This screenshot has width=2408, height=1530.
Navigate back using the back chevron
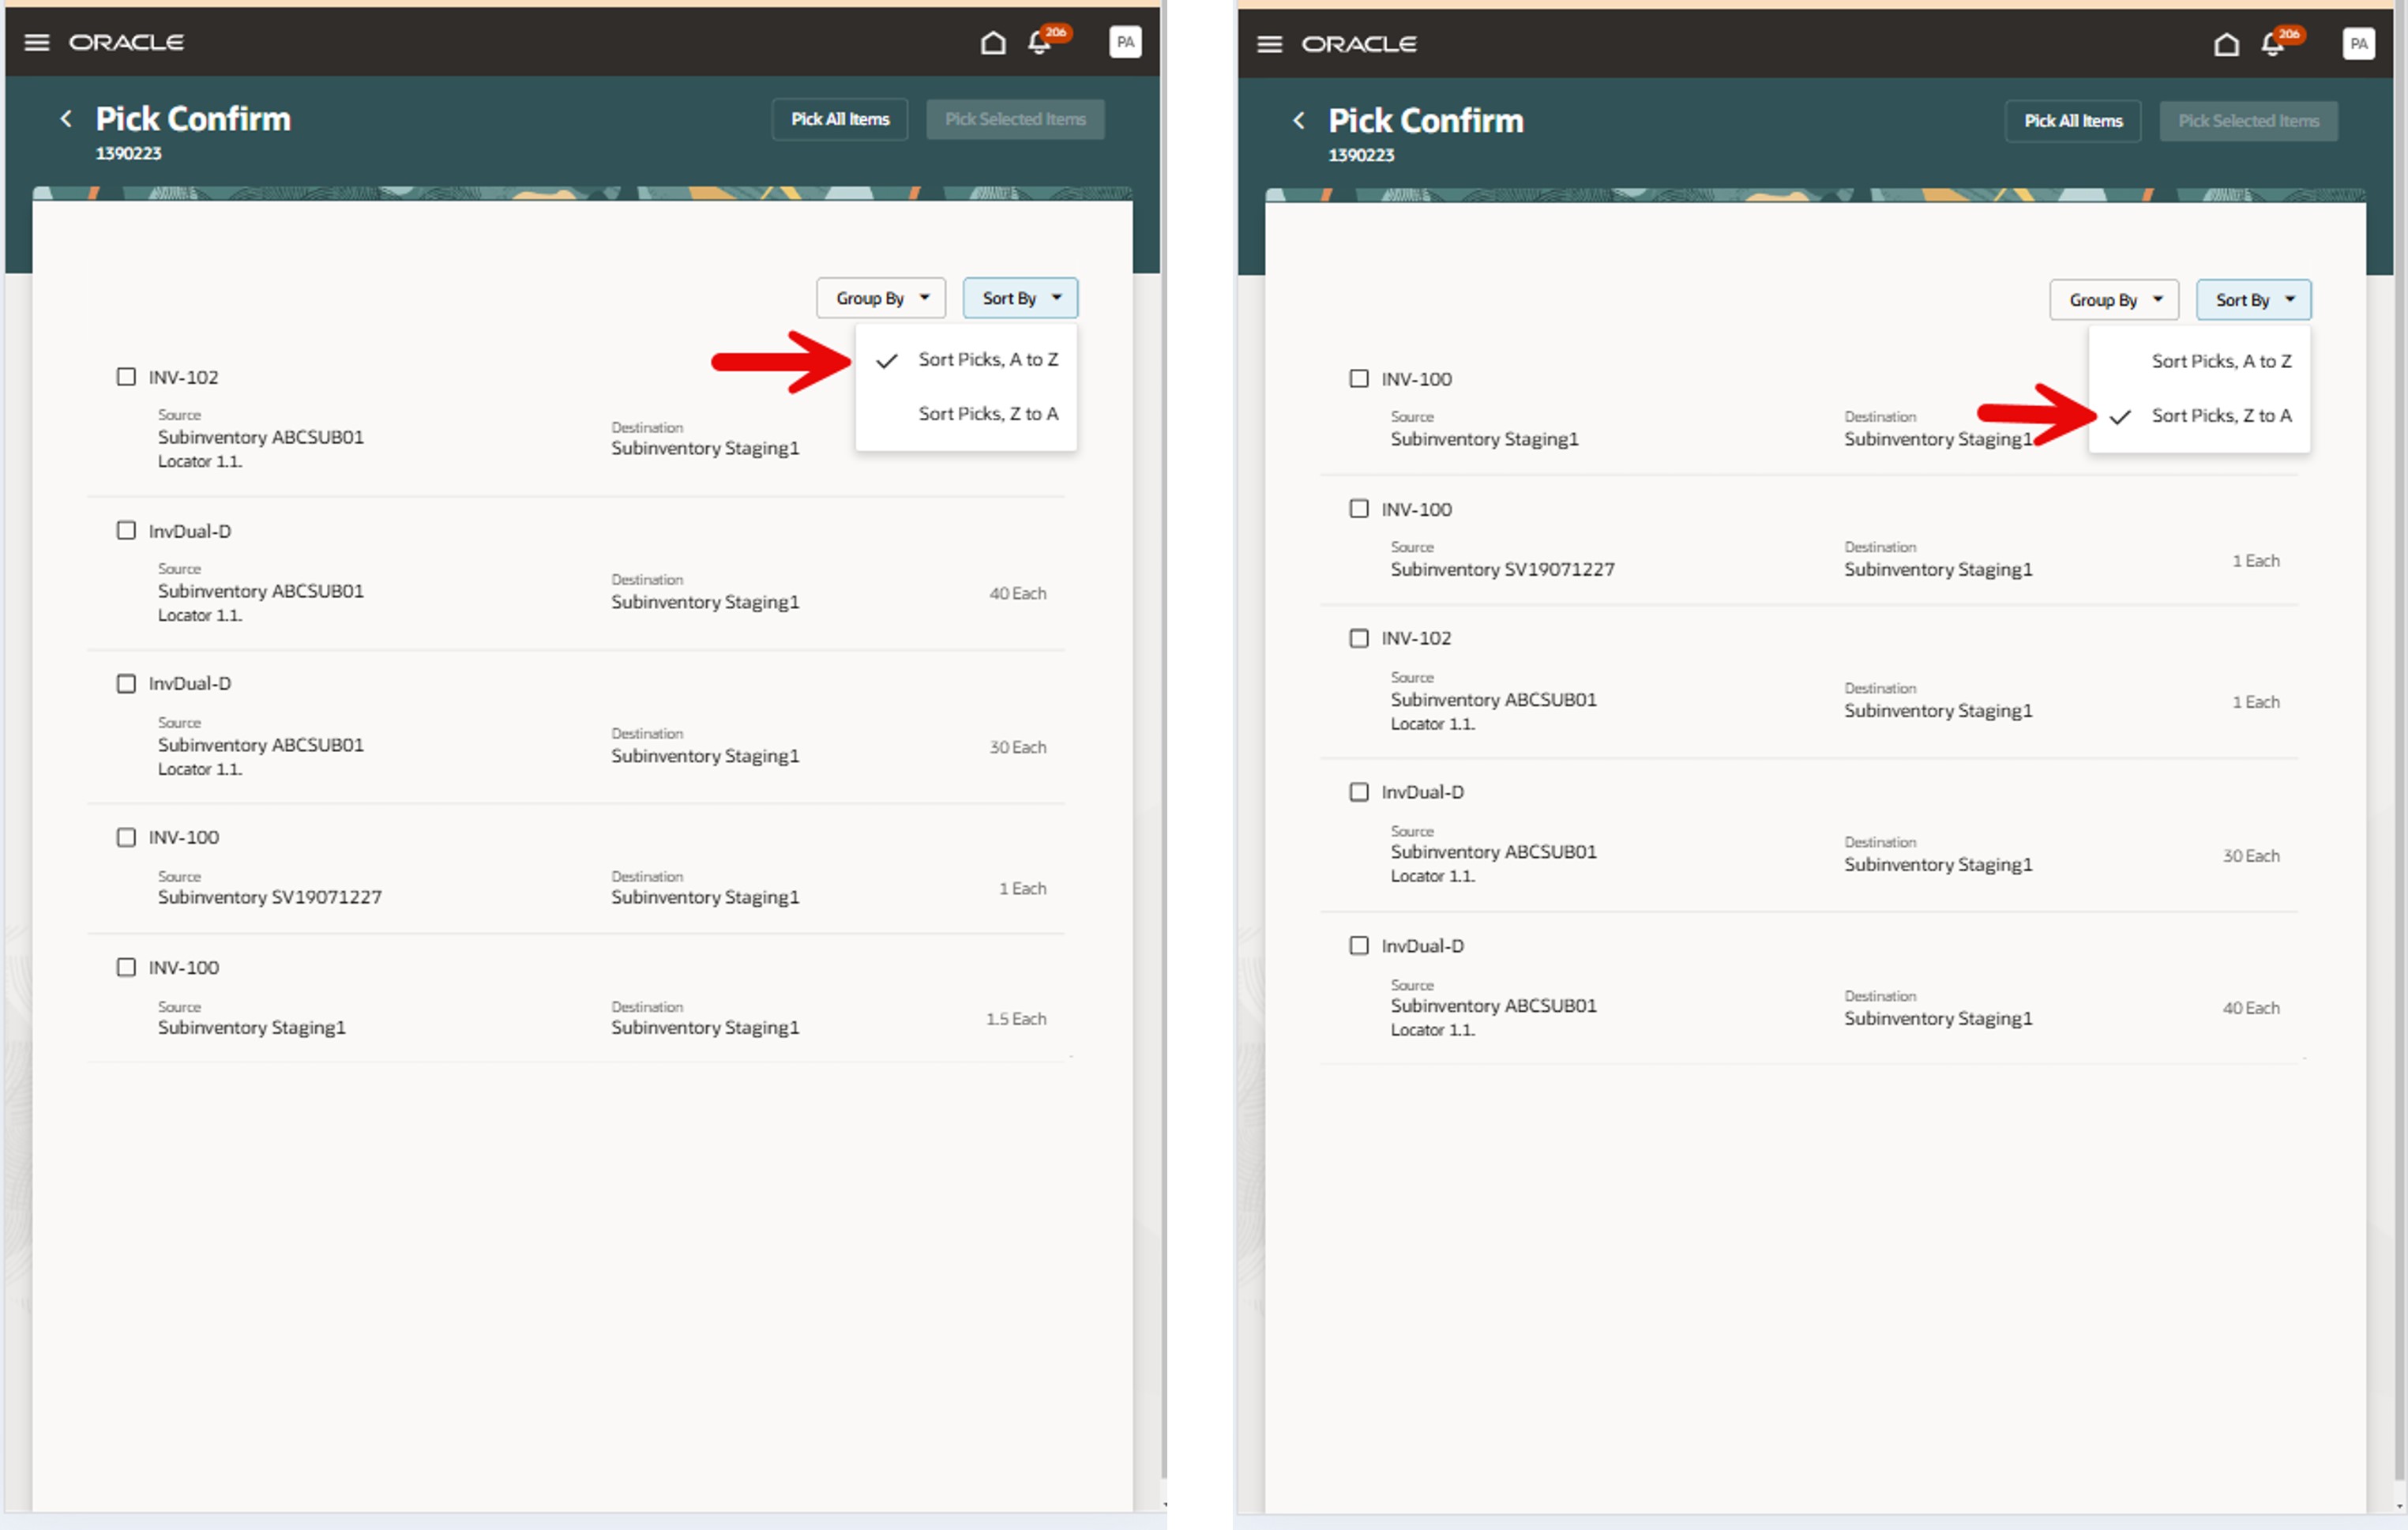[65, 118]
